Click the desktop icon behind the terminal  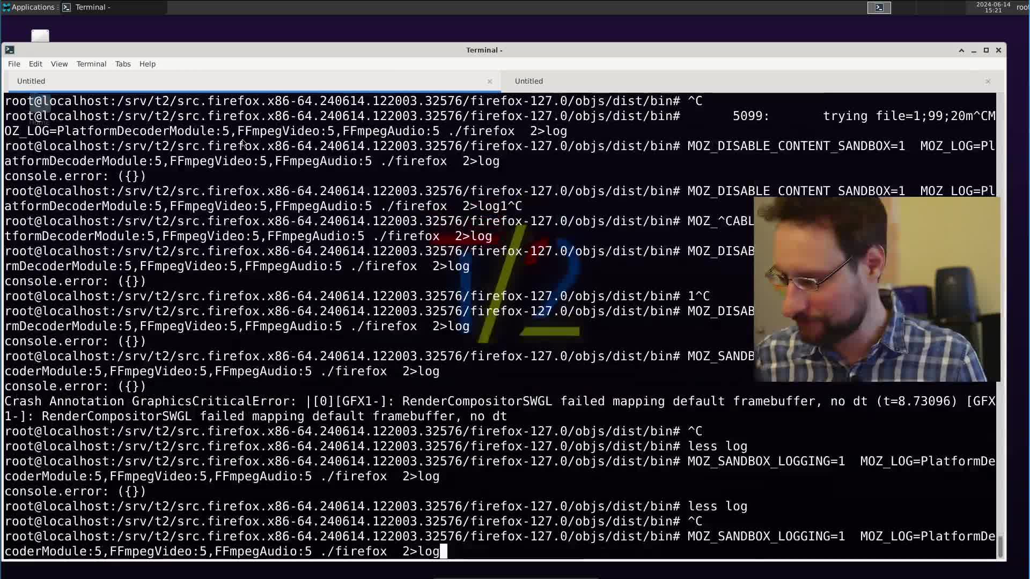40,35
